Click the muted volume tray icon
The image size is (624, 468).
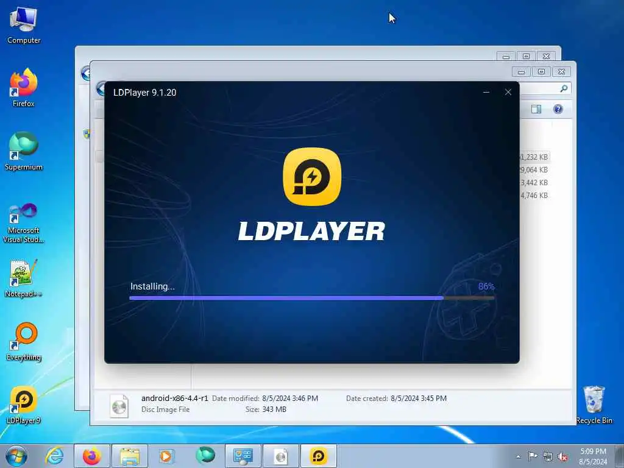[562, 456]
